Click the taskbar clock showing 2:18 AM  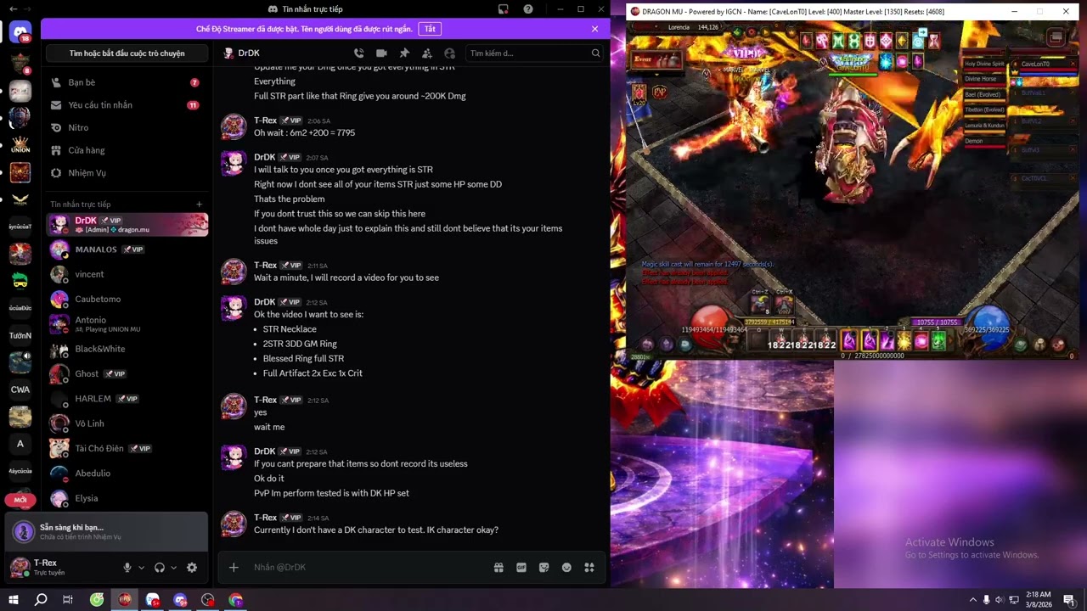[x=1039, y=600]
